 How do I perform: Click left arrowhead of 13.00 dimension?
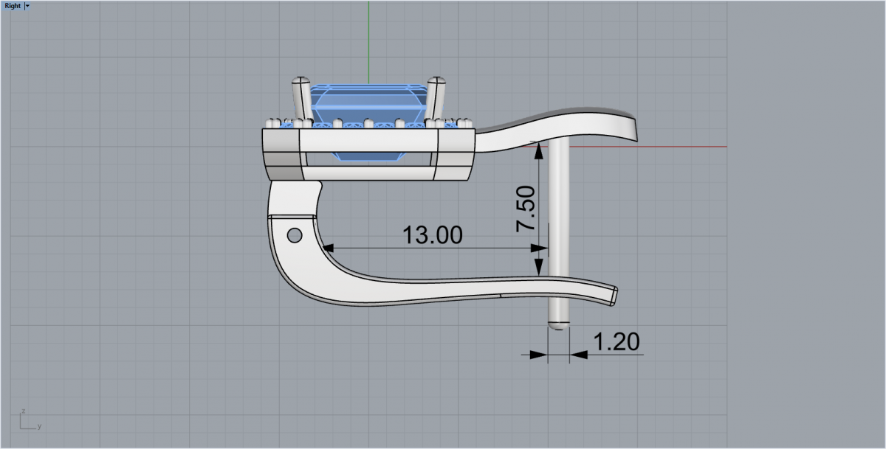click(330, 248)
